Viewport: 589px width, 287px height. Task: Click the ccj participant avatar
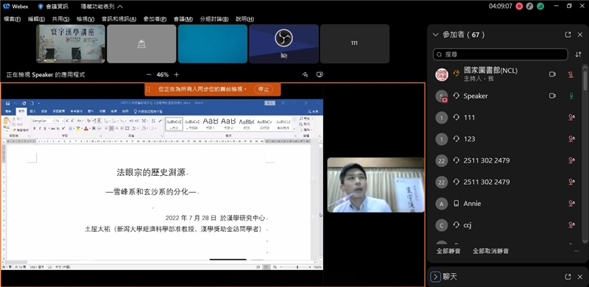(x=442, y=225)
